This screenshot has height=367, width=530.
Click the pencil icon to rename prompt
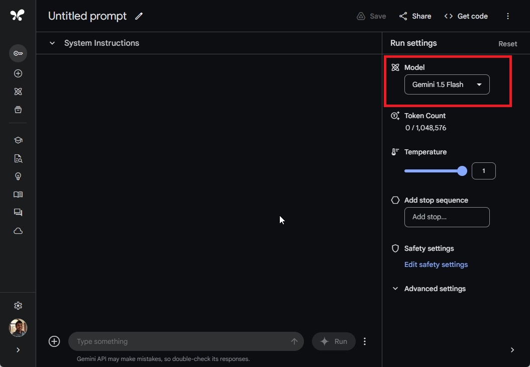(139, 16)
